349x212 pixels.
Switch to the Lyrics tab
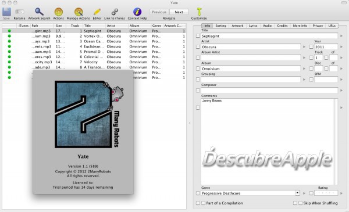tap(253, 26)
